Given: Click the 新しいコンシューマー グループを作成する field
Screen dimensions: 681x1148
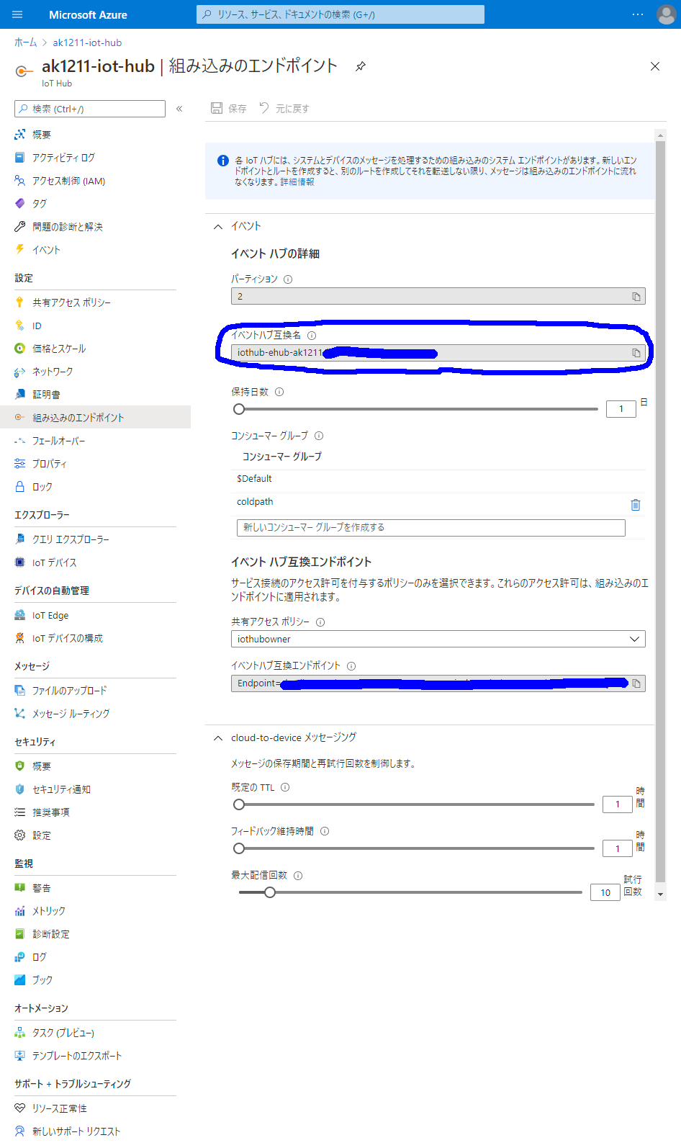Looking at the screenshot, I should (430, 528).
